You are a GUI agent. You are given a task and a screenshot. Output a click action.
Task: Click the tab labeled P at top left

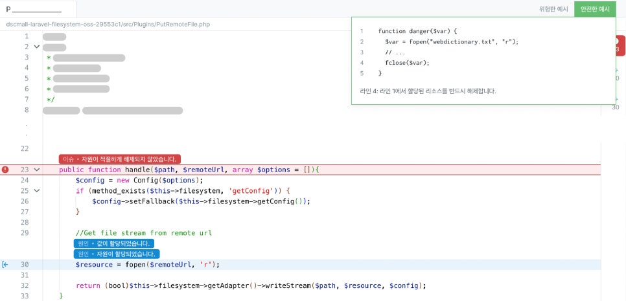38,9
